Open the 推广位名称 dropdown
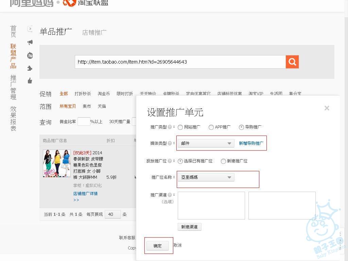348x261 pixels. (x=206, y=177)
